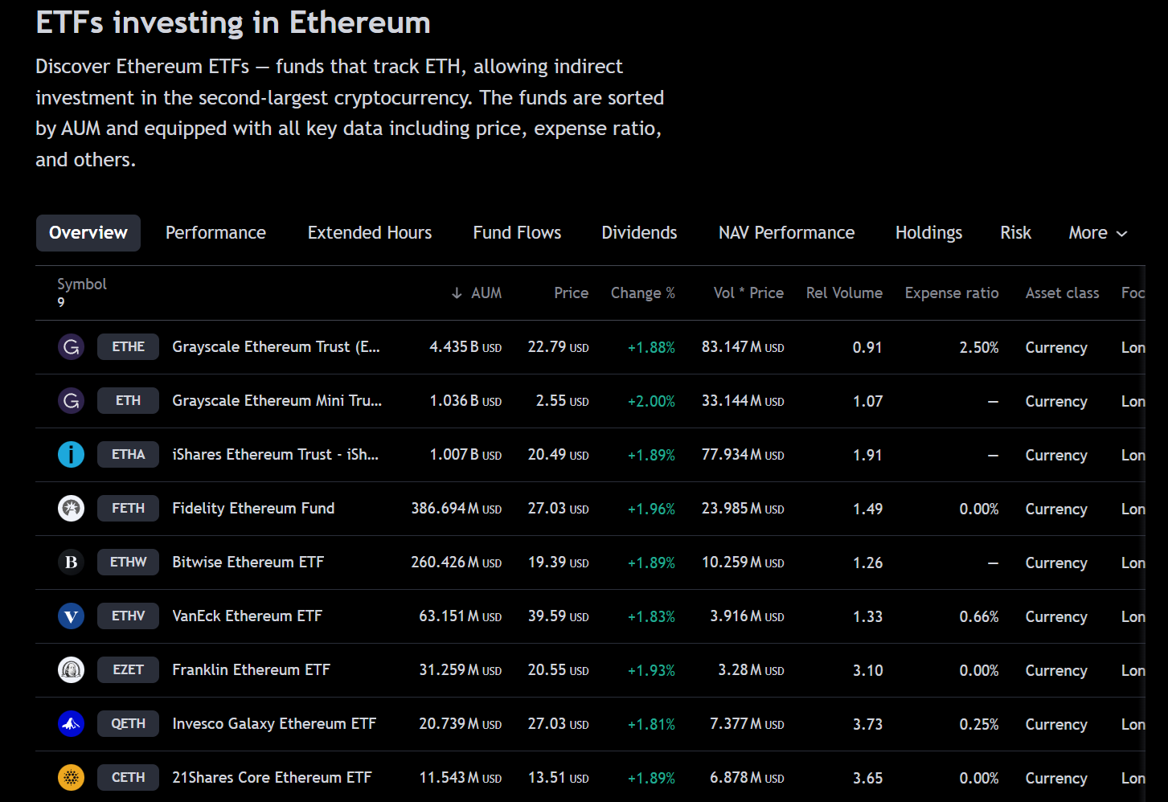Image resolution: width=1168 pixels, height=802 pixels.
Task: Open the ETHA ticker badge
Action: tap(128, 455)
